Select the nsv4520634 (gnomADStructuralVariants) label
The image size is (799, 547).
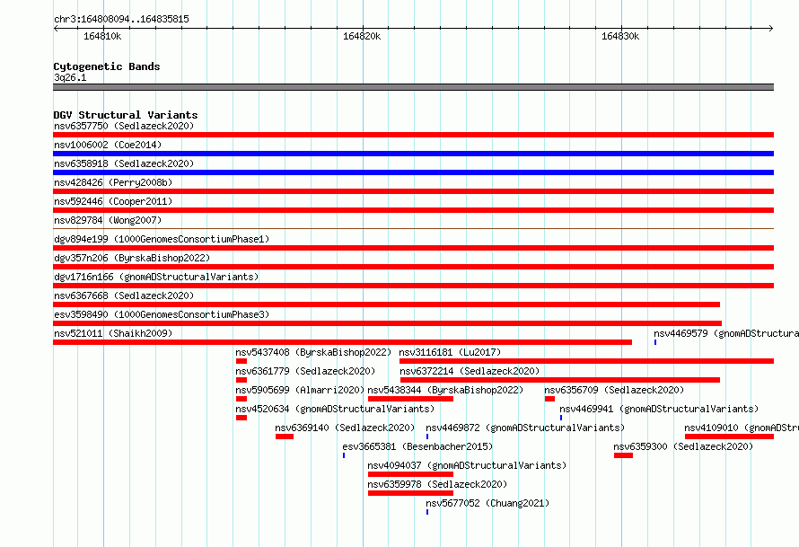tap(335, 409)
